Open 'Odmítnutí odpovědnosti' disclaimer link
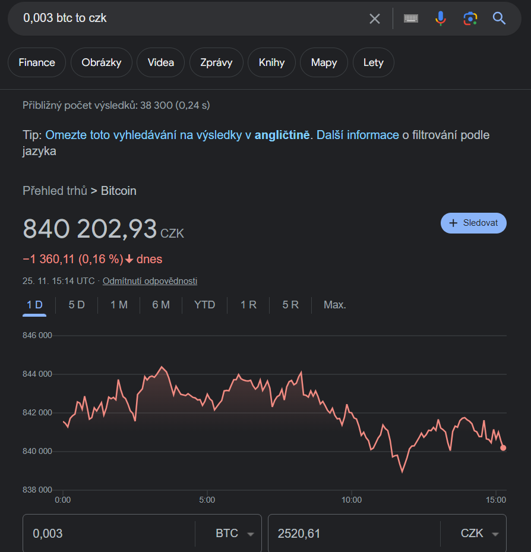 (x=150, y=281)
